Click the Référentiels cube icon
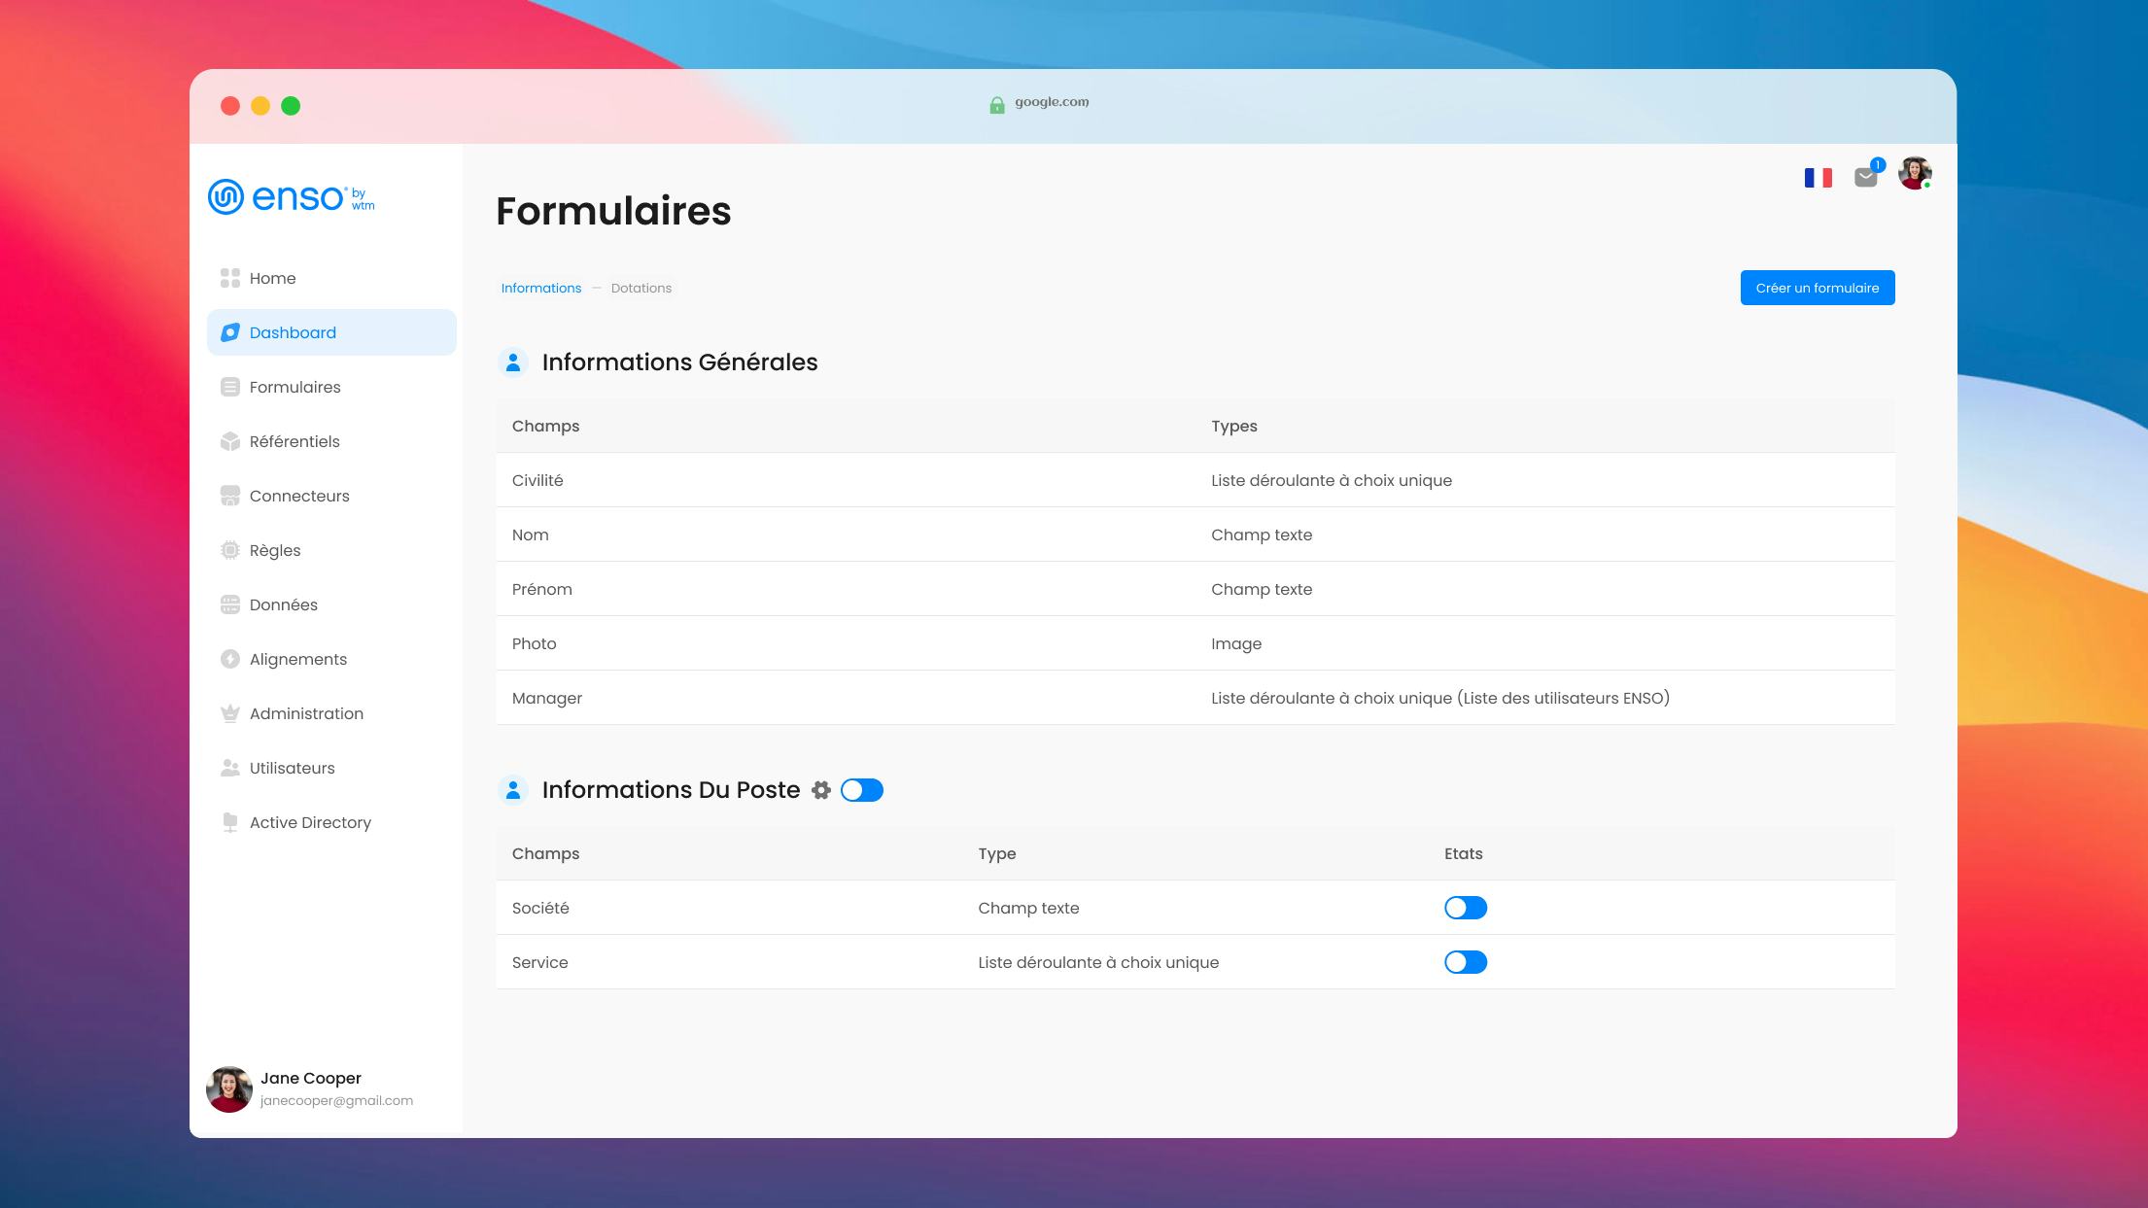The height and width of the screenshot is (1208, 2148). click(229, 441)
